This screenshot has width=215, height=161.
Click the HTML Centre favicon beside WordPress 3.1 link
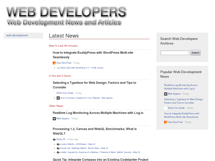pos(58,68)
